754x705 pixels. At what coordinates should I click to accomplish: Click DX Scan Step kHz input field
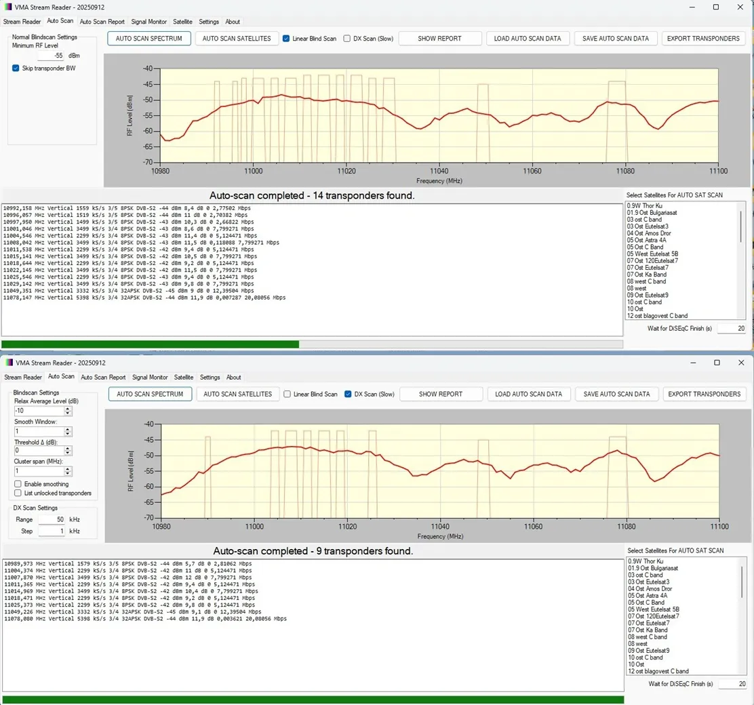[x=52, y=531]
